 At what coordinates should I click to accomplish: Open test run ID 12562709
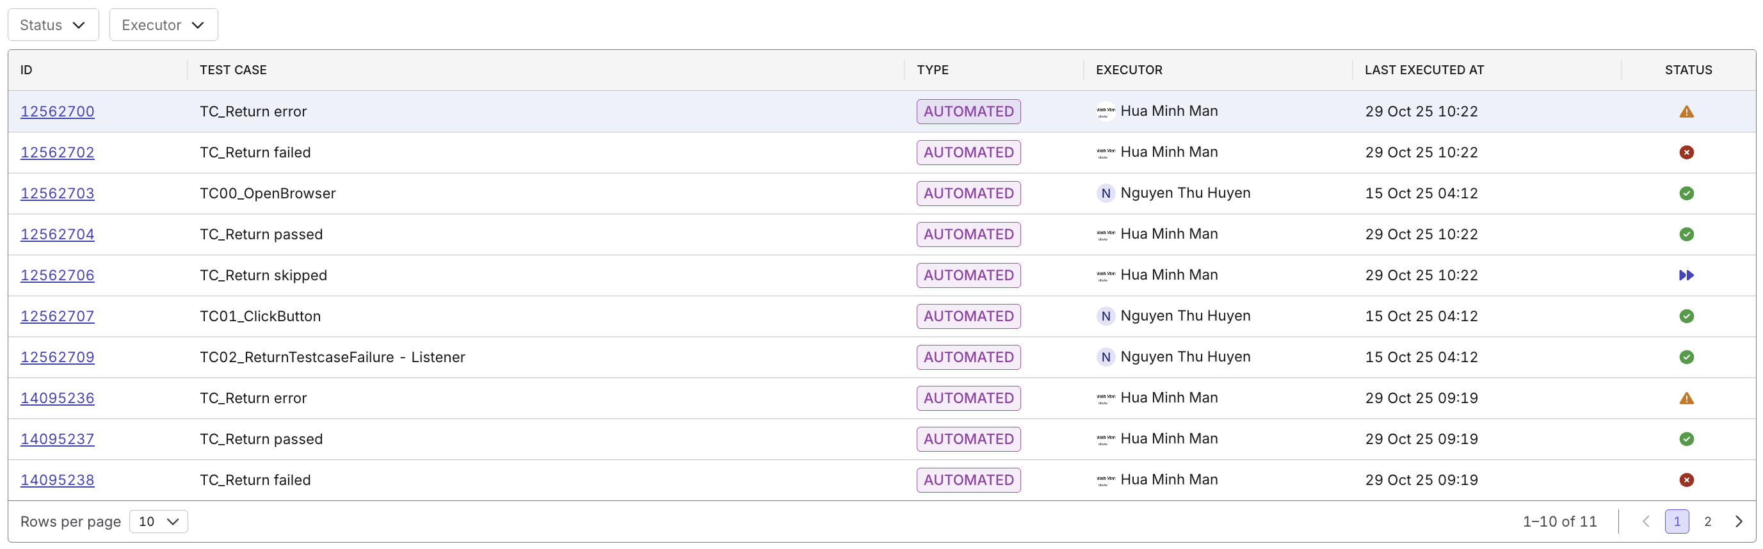(x=58, y=358)
